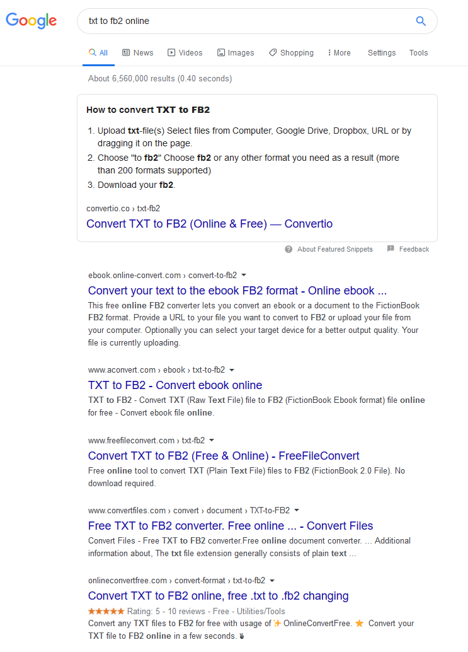Open OnlineConvertFree result title link
The width and height of the screenshot is (468, 652).
click(x=218, y=596)
